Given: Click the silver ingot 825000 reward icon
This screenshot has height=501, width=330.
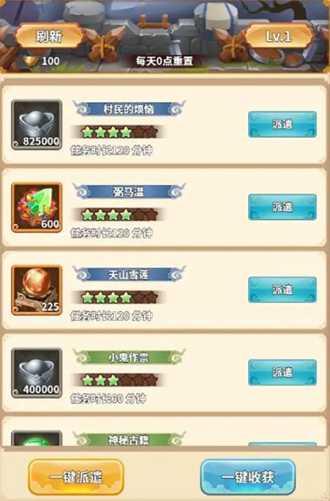Looking at the screenshot, I should pyautogui.click(x=36, y=124).
